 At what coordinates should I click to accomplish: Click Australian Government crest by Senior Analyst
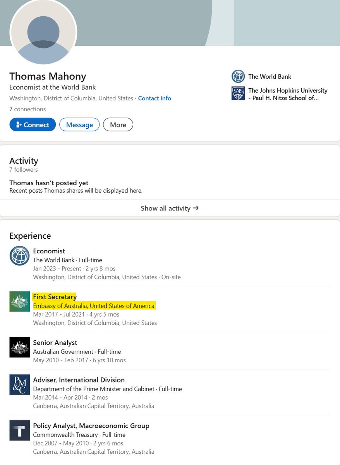(x=19, y=347)
